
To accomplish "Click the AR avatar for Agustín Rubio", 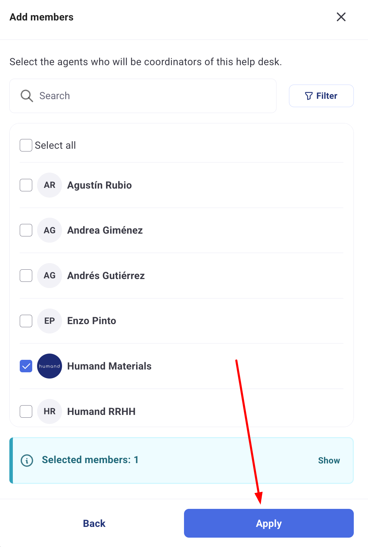I will pos(50,185).
